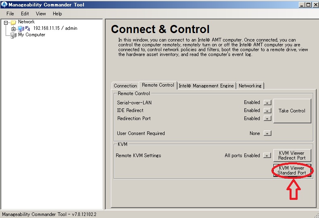Screen dimensions: 319x218
Task: Click the Enabled value for Serial-over-LAN
Action: coord(252,102)
